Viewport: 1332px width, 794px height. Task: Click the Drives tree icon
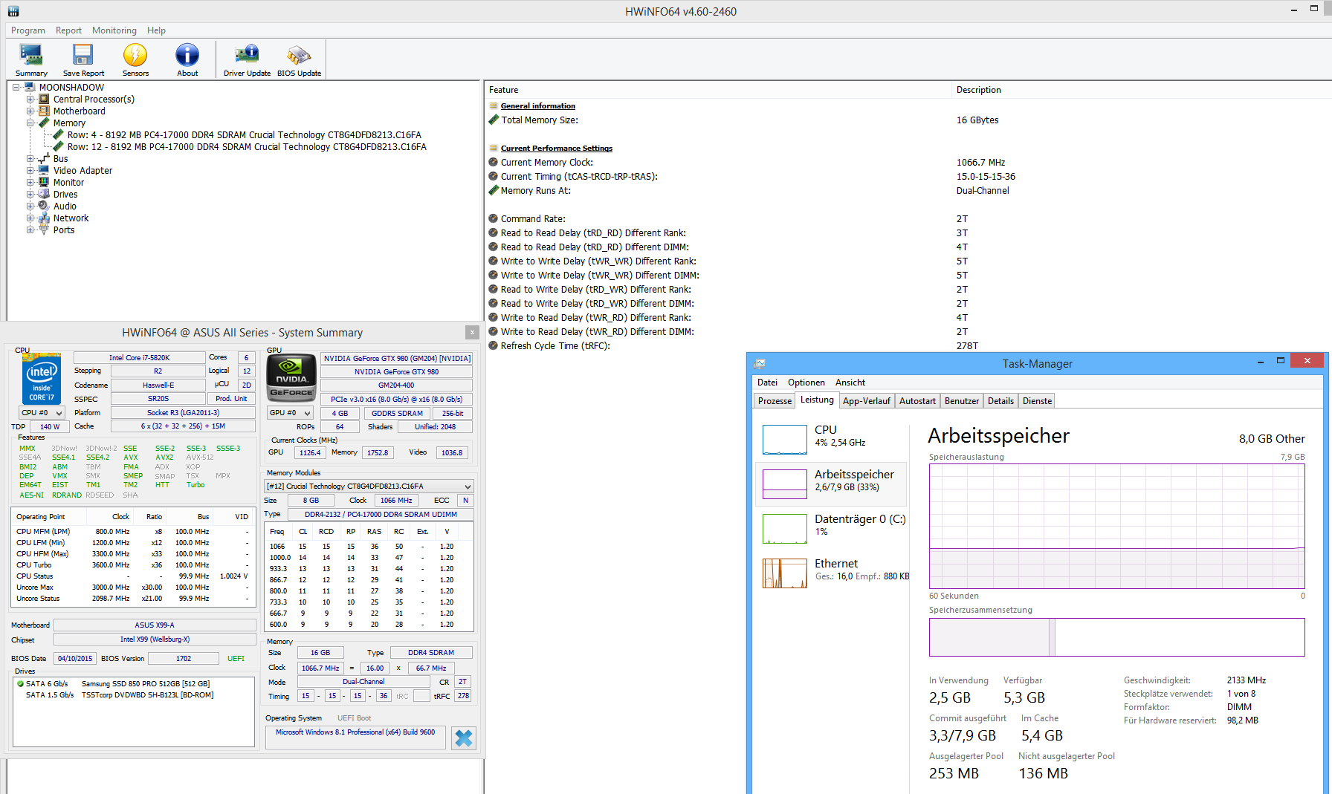[44, 195]
